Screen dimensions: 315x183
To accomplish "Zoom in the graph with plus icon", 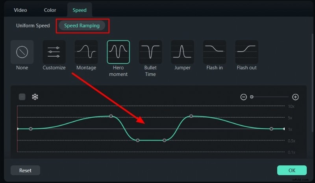I will pos(295,97).
